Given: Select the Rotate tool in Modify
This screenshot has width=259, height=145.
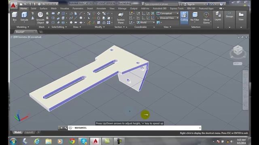Looking at the screenshot, I should [x=99, y=18].
